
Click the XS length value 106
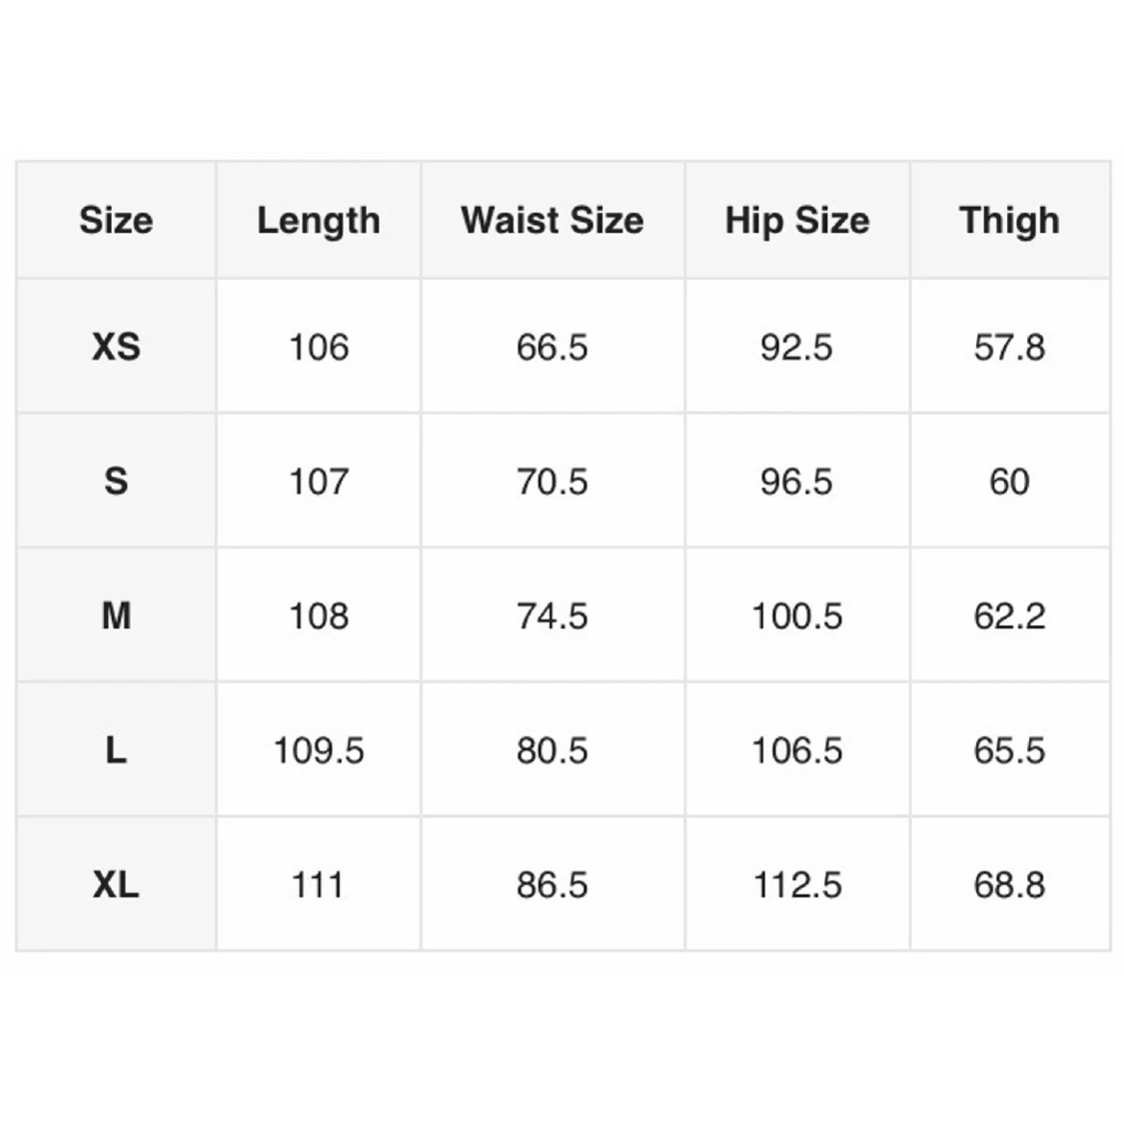coord(319,348)
